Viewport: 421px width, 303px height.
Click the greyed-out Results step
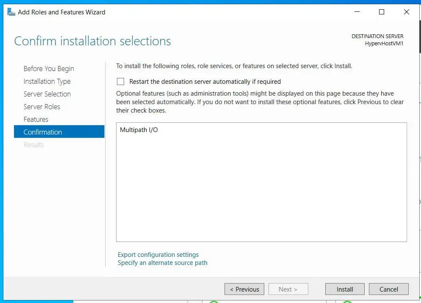tap(33, 145)
